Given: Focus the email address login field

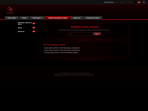Looking at the screenshot, I should click(x=120, y=2).
